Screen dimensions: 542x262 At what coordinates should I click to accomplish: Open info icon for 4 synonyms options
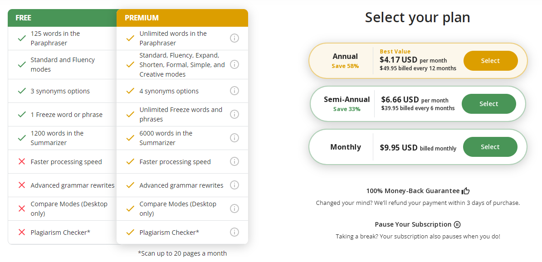pos(234,91)
